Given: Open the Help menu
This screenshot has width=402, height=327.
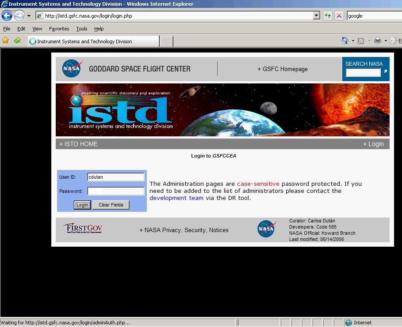Looking at the screenshot, I should pyautogui.click(x=99, y=29).
